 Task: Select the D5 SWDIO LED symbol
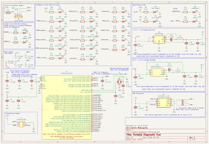pos(194,22)
